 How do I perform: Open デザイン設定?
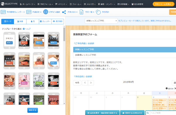coord(55,12)
